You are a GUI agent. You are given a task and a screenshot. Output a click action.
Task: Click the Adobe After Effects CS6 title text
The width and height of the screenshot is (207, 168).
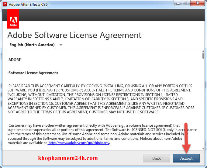pyautogui.click(x=28, y=5)
